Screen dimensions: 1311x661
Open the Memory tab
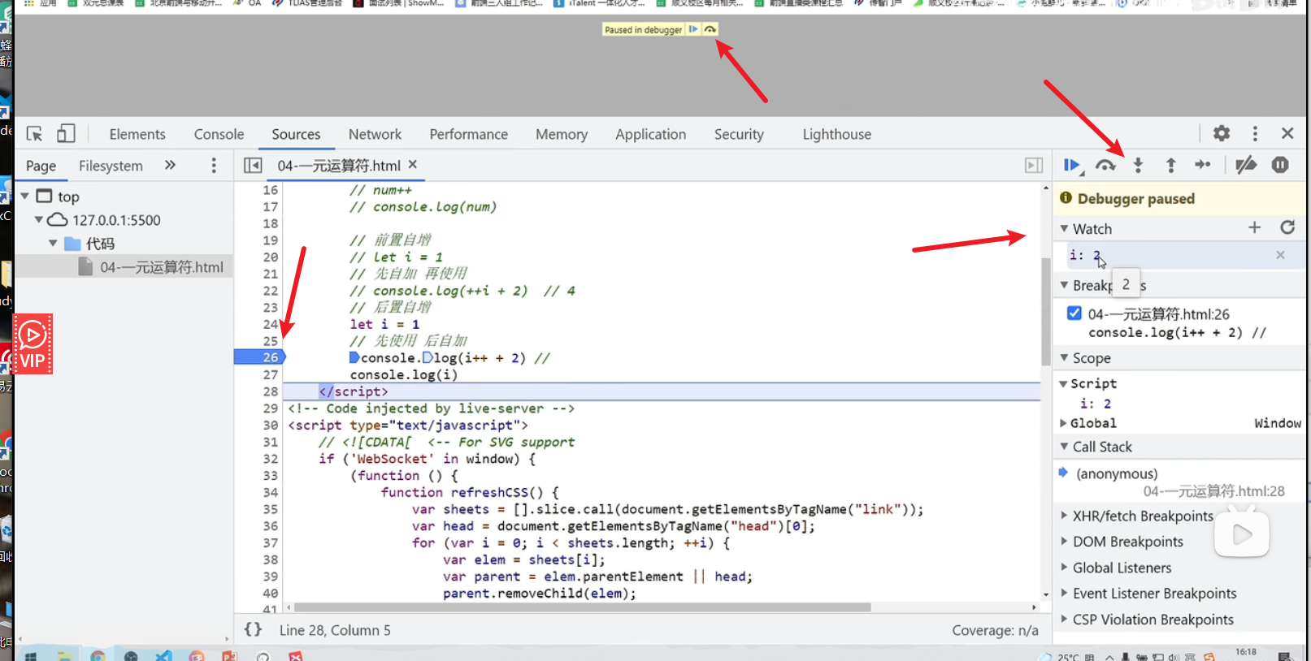coord(562,134)
